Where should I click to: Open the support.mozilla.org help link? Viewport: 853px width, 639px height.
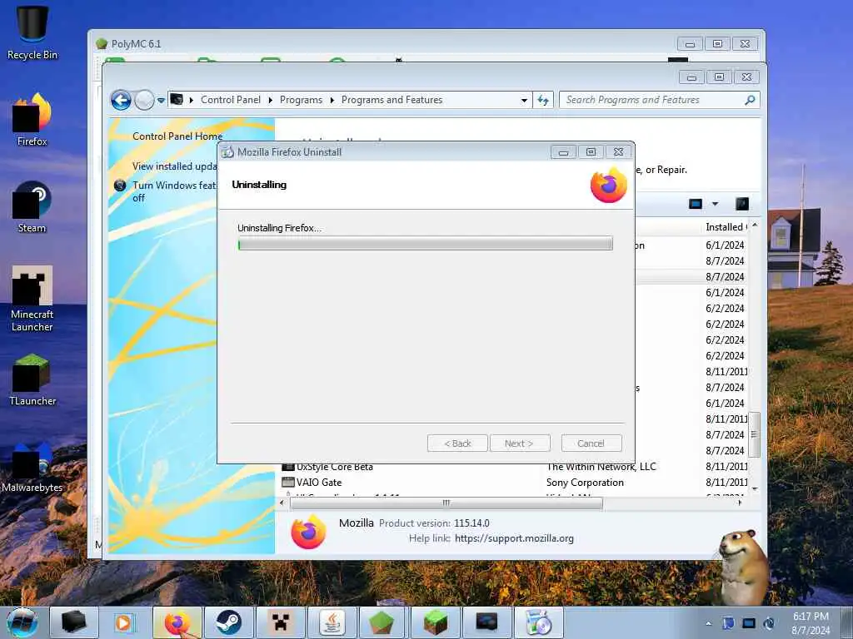pos(514,538)
